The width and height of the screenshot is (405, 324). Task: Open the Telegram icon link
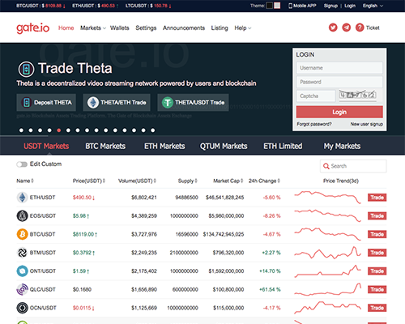347,28
